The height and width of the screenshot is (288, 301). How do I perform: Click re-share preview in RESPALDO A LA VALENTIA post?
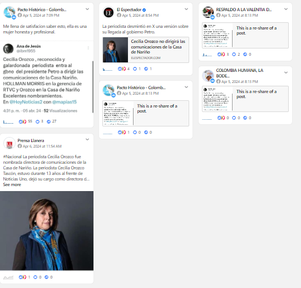245,36
